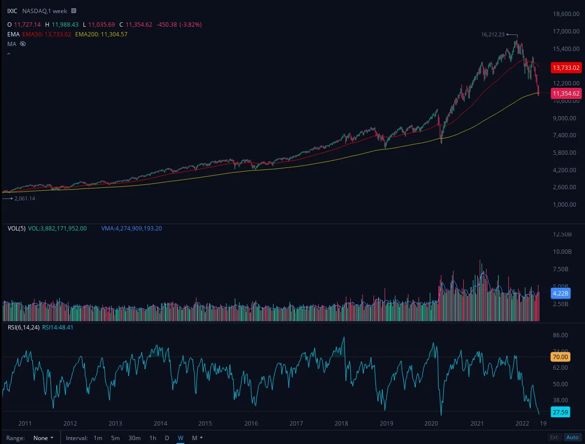Toggle the Auto scale button
The width and height of the screenshot is (585, 444).
click(x=572, y=438)
